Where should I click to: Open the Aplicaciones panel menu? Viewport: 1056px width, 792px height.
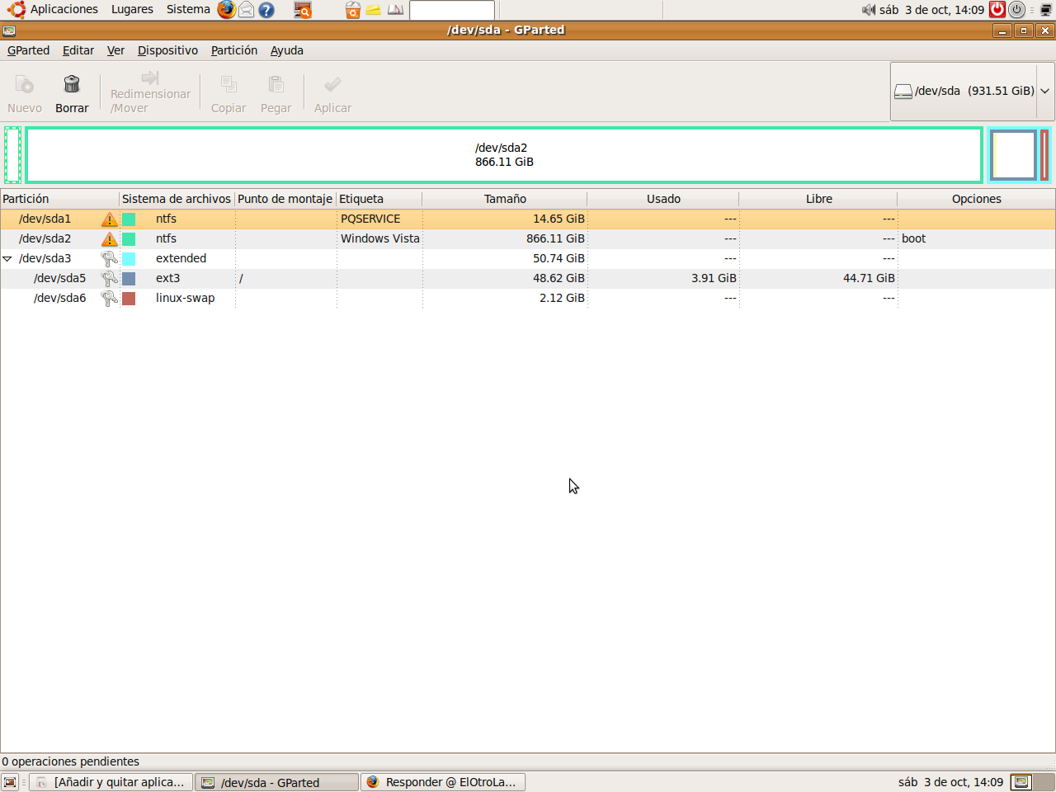point(64,10)
